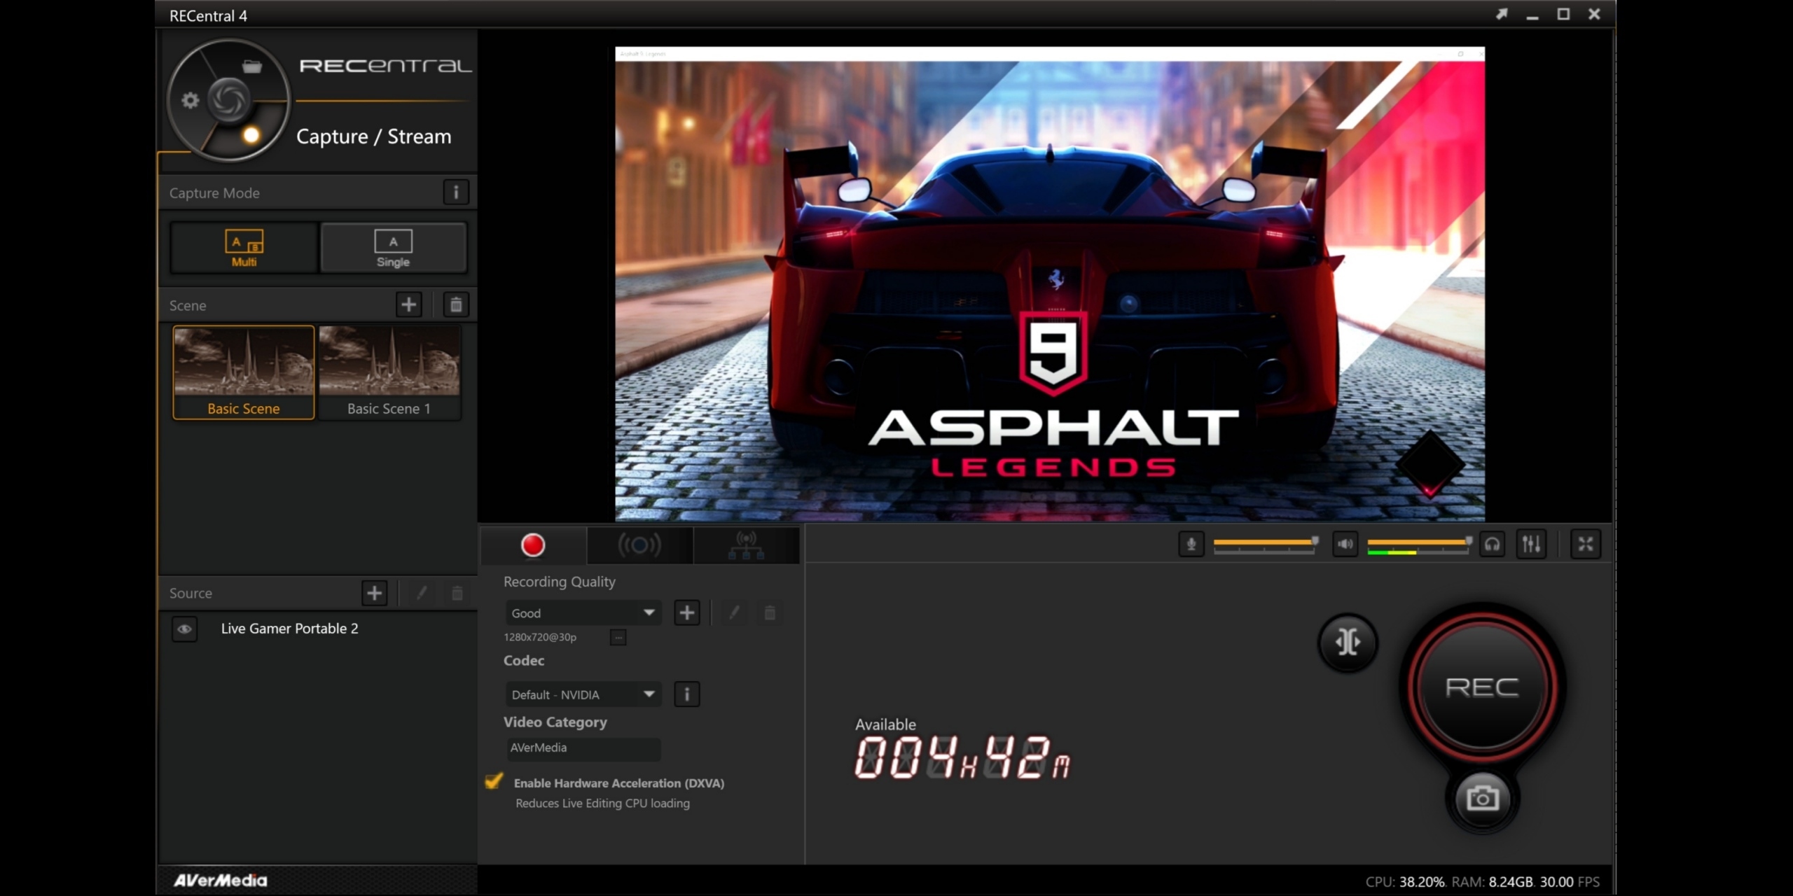Click the Capture / Stream heading
Screen dimensions: 1793x896
click(x=374, y=136)
